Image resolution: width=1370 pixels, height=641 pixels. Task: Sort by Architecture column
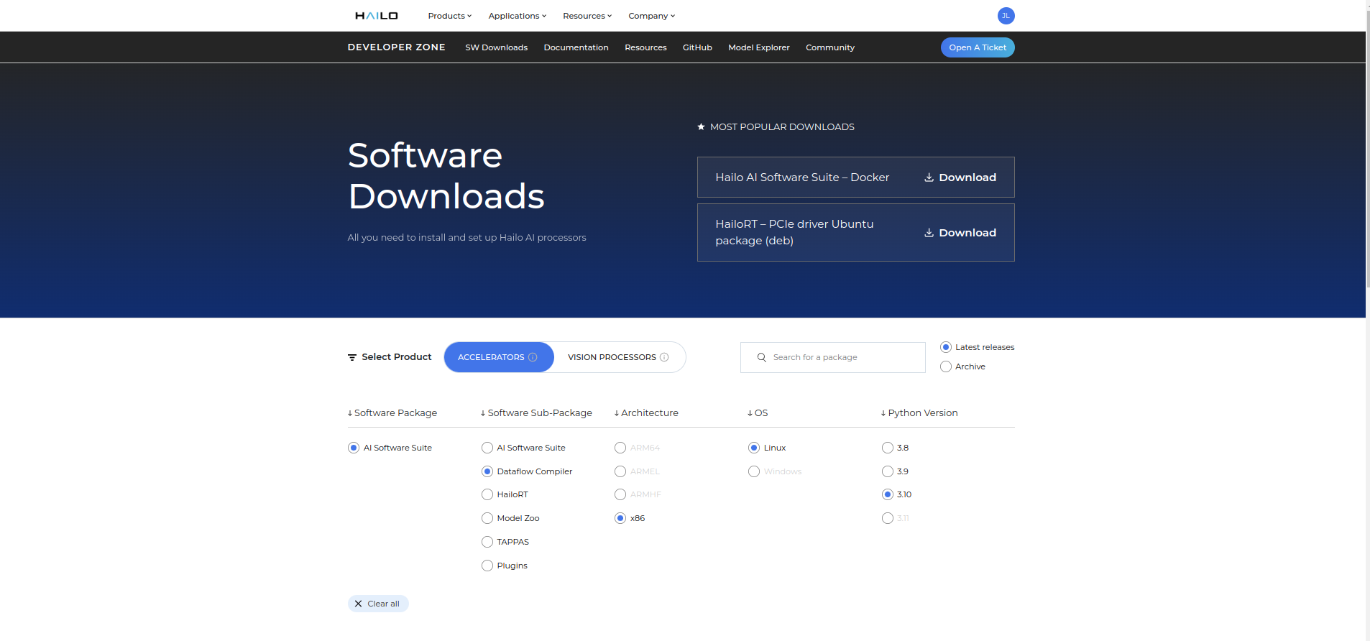click(646, 412)
